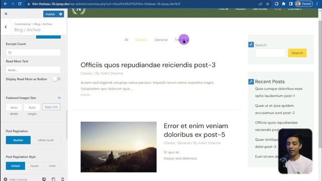This screenshot has height=181, width=322.
Task: Go back from Blog / Archive panel
Action: (x=6, y=27)
